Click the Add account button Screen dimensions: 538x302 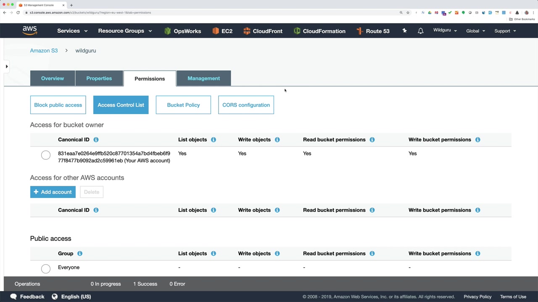point(53,192)
